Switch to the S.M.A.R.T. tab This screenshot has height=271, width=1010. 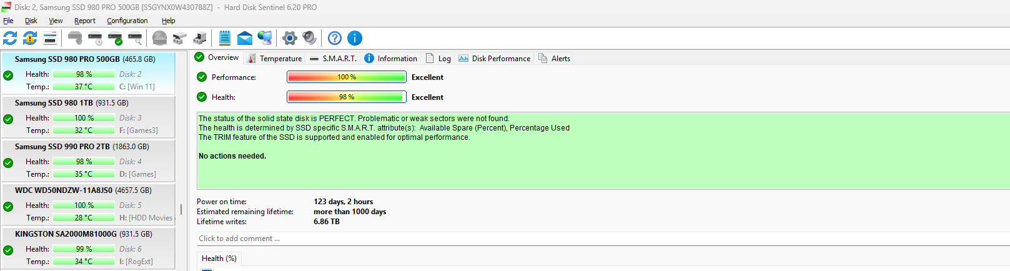click(334, 58)
